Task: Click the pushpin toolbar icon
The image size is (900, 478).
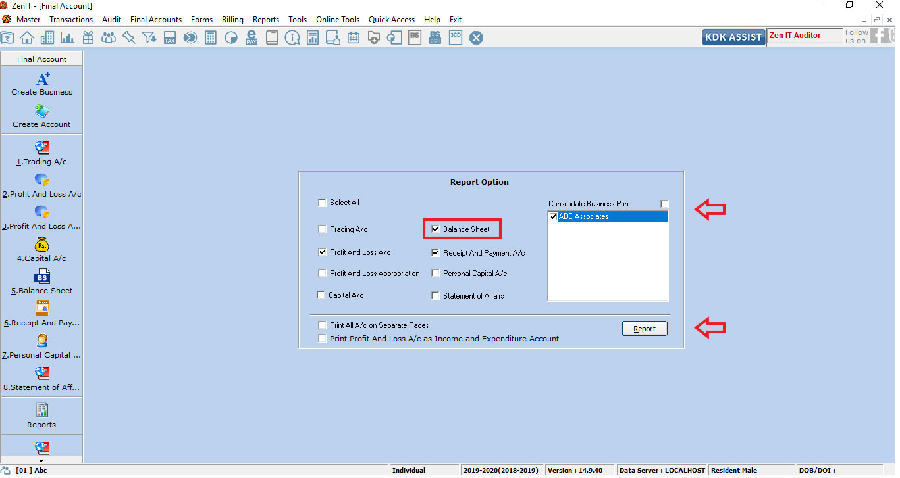Action: [x=128, y=37]
